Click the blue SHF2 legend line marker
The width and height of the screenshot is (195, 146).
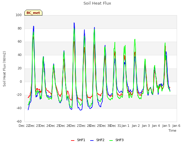(92, 141)
